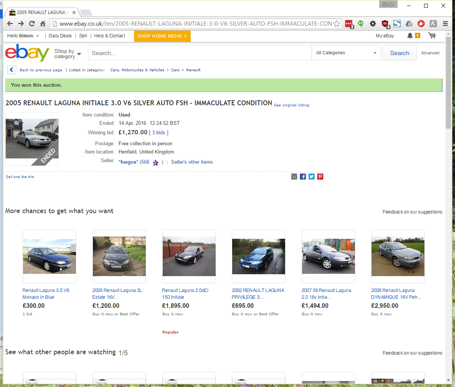The image size is (455, 387).
Task: Click the Simon Chrome profile button
Action: [x=388, y=5]
